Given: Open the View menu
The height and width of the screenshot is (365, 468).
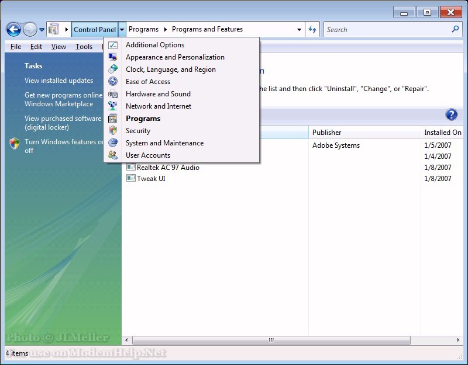Looking at the screenshot, I should point(58,47).
